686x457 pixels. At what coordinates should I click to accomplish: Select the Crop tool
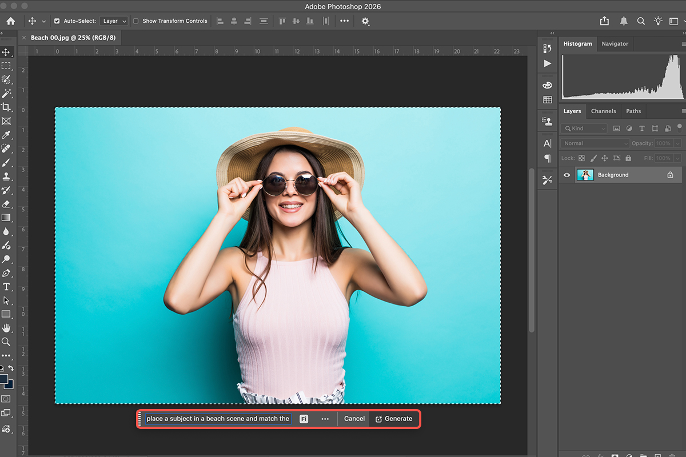coord(6,107)
